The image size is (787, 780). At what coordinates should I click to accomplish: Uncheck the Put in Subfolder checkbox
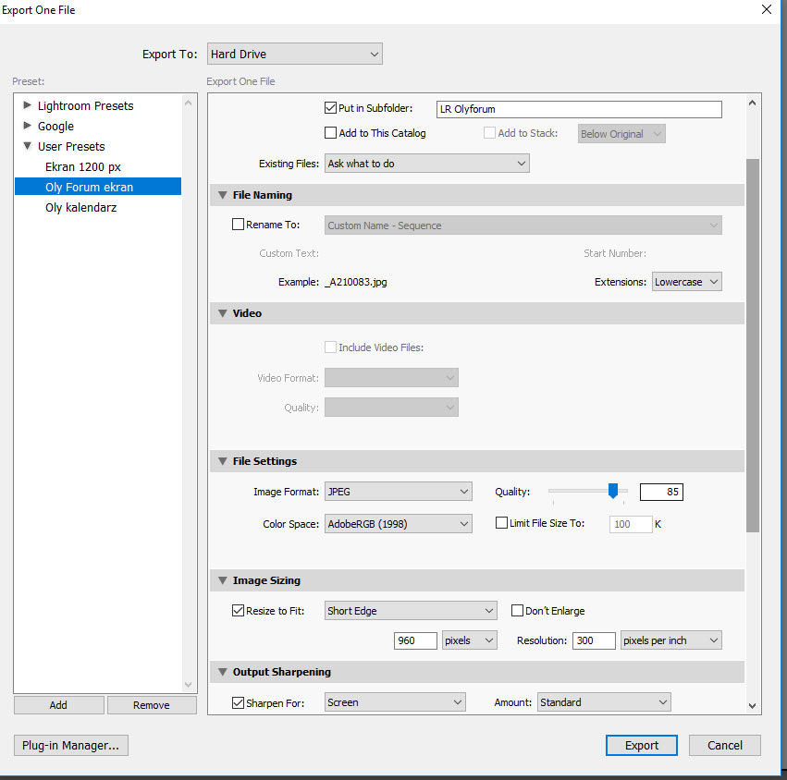point(331,109)
